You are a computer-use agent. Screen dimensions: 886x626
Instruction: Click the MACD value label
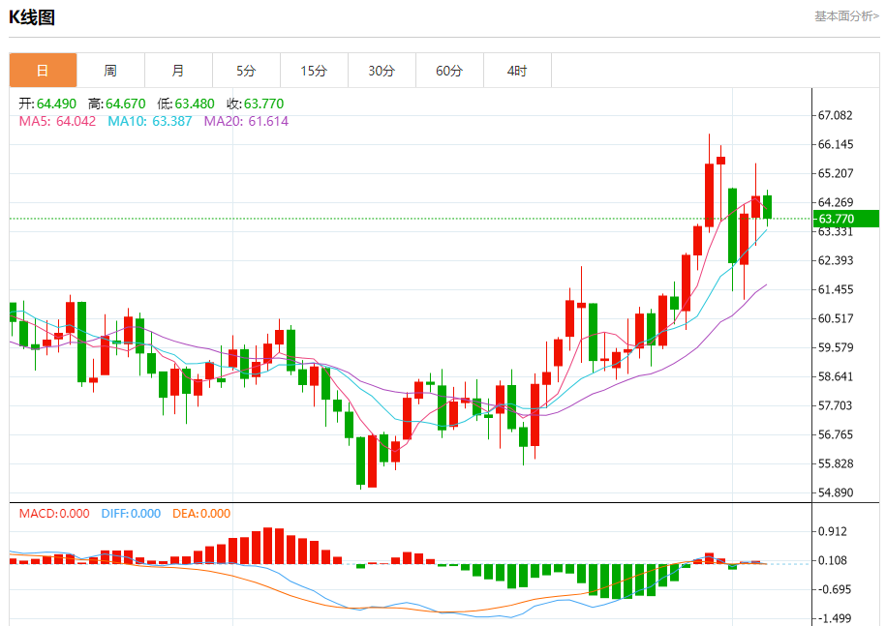click(54, 514)
